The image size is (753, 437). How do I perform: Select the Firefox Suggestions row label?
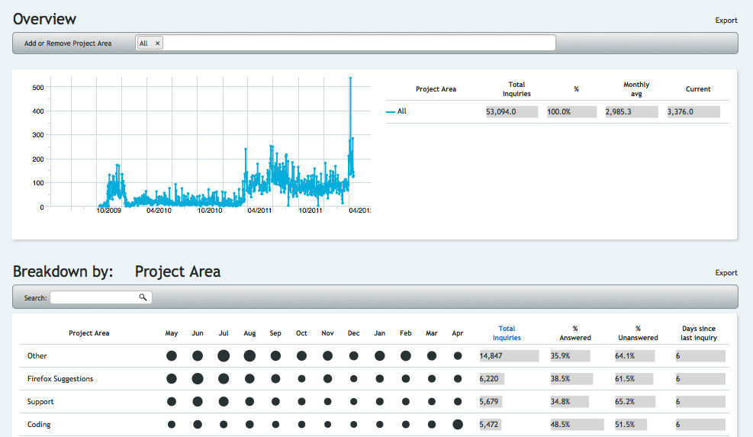(x=60, y=378)
